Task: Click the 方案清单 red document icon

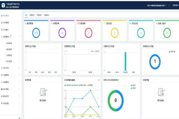Action: point(78,23)
